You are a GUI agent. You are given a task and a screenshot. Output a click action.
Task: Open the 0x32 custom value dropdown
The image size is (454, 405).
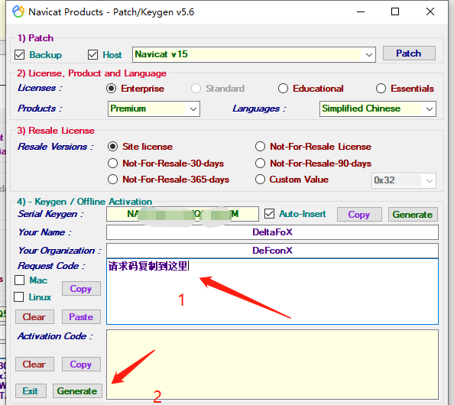pyautogui.click(x=404, y=180)
